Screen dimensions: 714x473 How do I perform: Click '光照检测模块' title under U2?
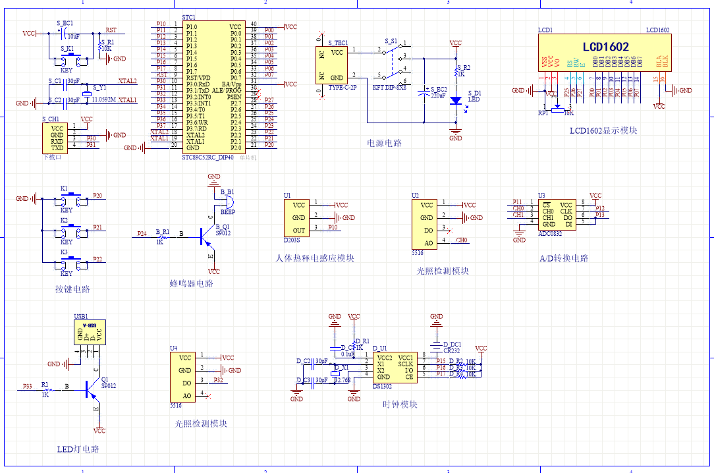coord(443,271)
